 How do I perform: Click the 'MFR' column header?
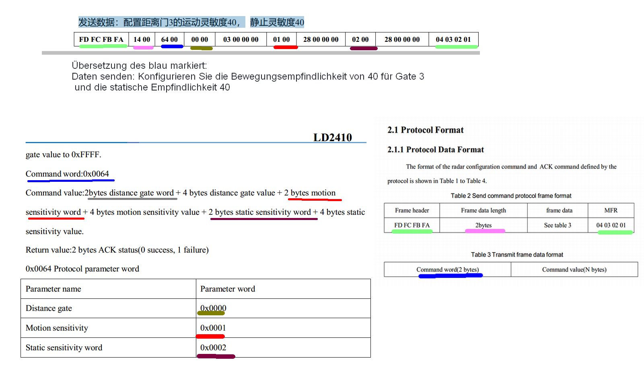tap(611, 210)
